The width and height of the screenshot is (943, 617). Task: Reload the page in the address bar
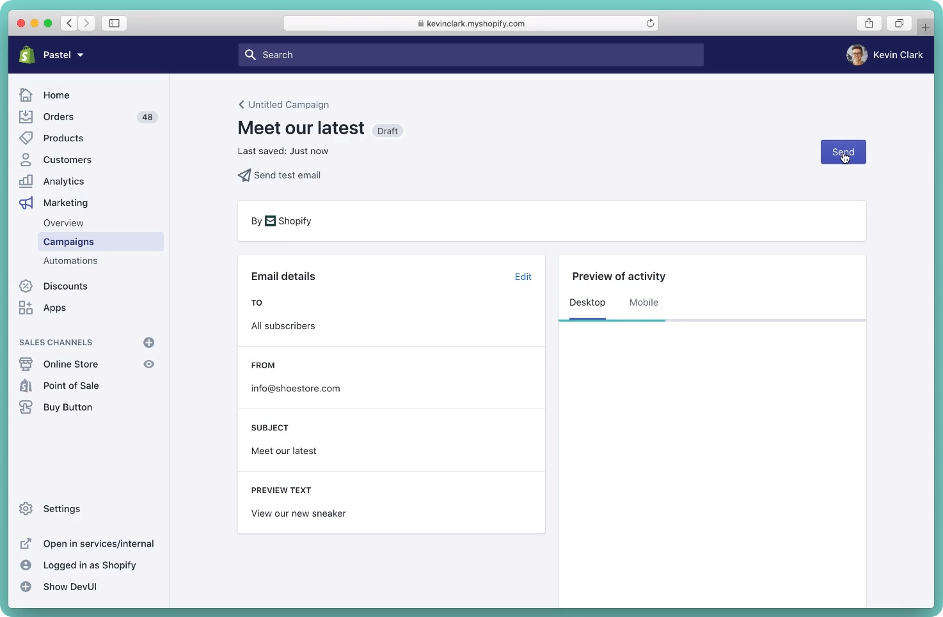pyautogui.click(x=650, y=23)
